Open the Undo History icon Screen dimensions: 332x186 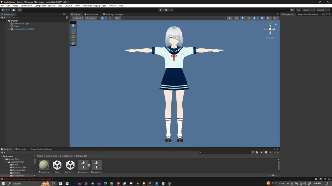292,10
